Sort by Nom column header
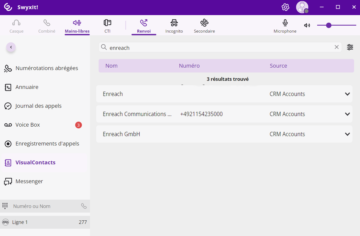Viewport: 360px width, 236px height. tap(112, 66)
